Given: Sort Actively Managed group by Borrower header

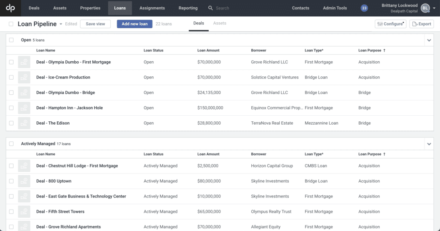Looking at the screenshot, I should (x=259, y=154).
